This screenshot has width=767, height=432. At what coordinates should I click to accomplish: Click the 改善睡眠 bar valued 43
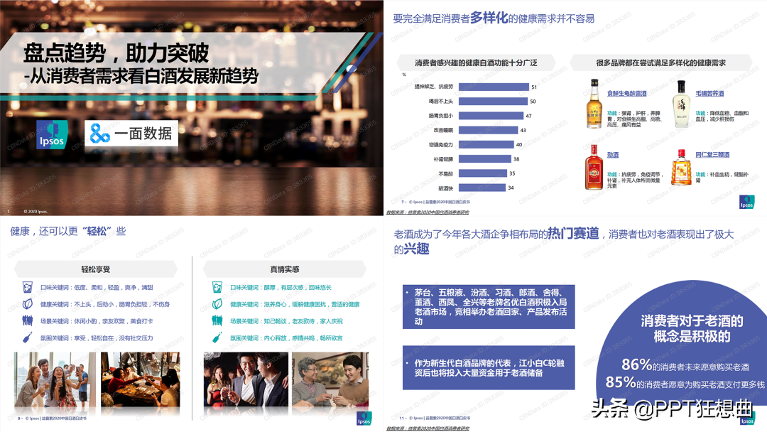[x=488, y=130]
